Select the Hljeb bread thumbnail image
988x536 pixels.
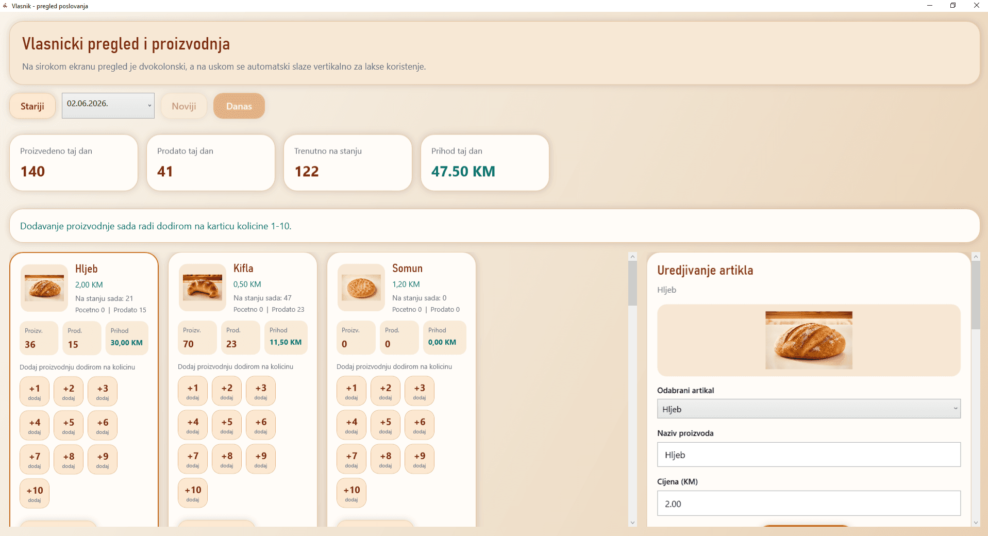tap(44, 288)
